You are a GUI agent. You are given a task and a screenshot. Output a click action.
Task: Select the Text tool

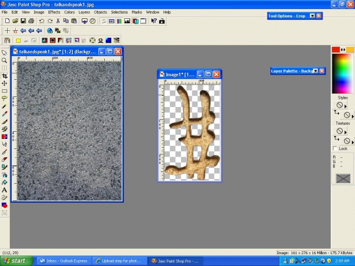tap(4, 190)
